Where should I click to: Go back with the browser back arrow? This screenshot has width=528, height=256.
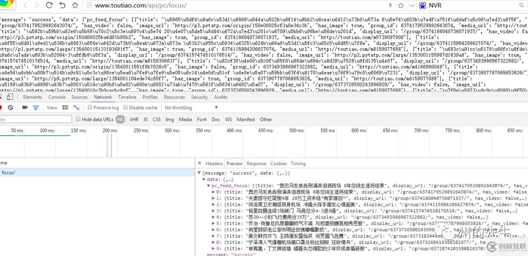pos(25,6)
